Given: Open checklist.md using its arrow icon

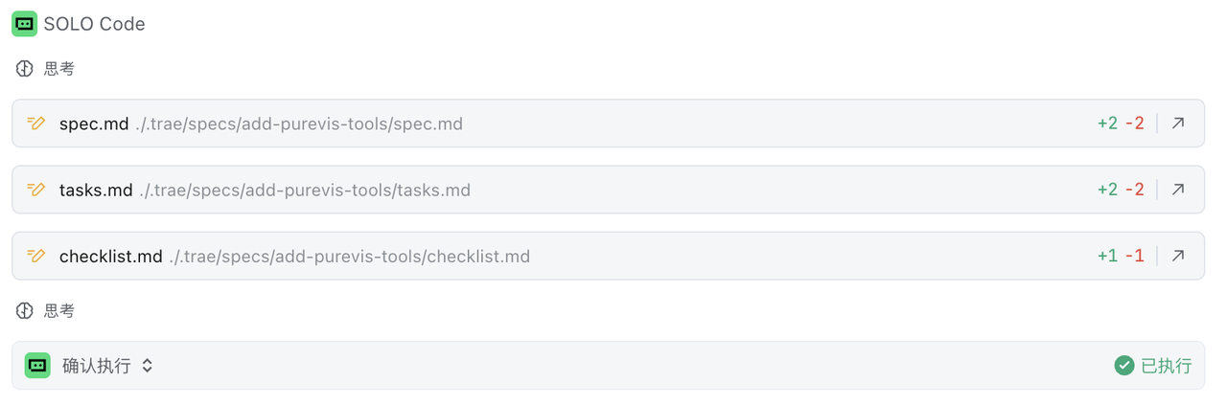Looking at the screenshot, I should [1178, 256].
